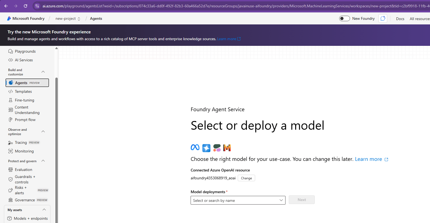Open the feedback chat icon button
Viewport: 430px width, 223px height.
[383, 18]
